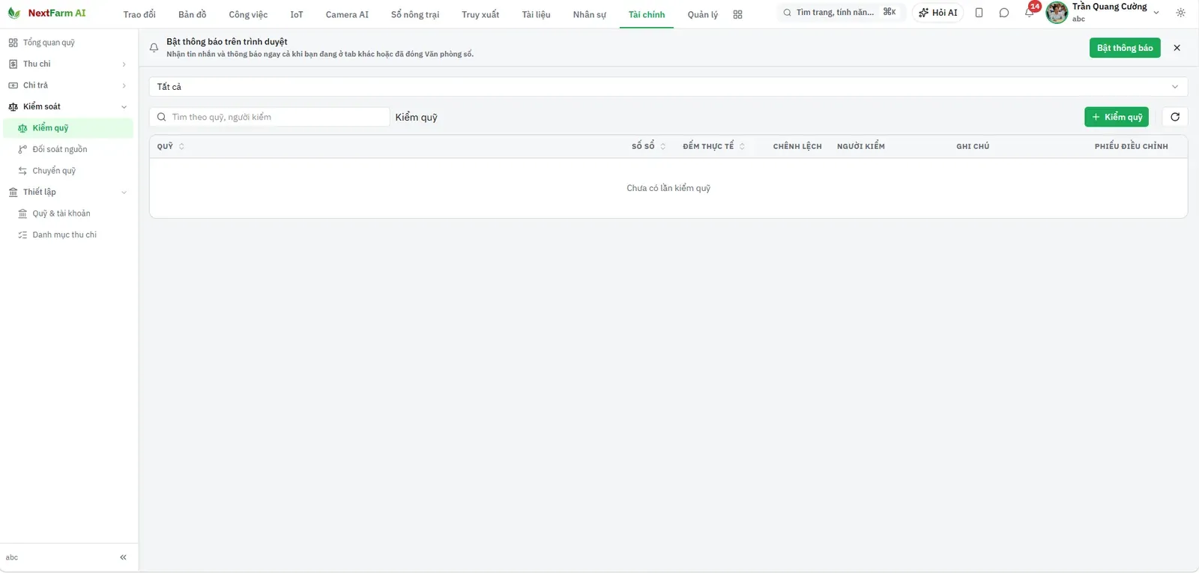1199x573 pixels.
Task: Toggle the theme sun icon
Action: 1180,13
